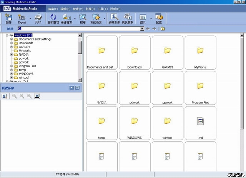The image size is (246, 178).
Task: Select the Program Files folder thumbnail
Action: pos(201,88)
